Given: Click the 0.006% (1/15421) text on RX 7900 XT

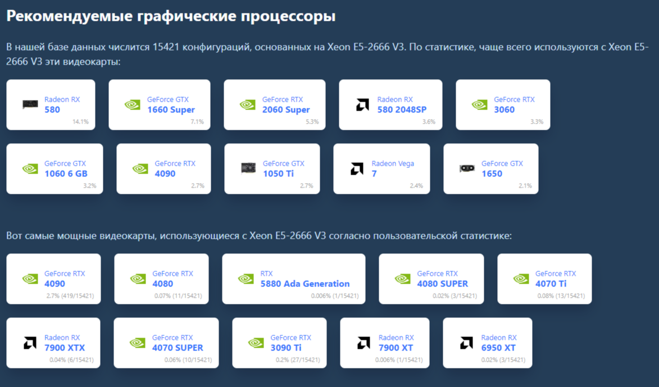Looking at the screenshot, I should pos(399,360).
